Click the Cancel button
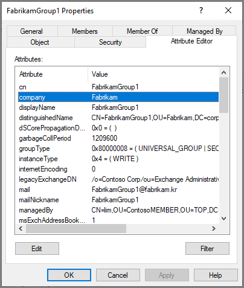 (118, 275)
